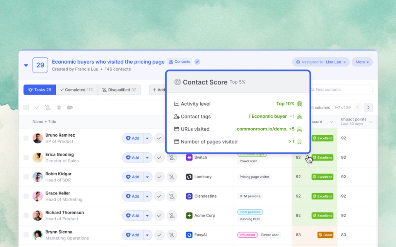
Task: Switch to the Disqualified 32 tab
Action: (x=119, y=90)
